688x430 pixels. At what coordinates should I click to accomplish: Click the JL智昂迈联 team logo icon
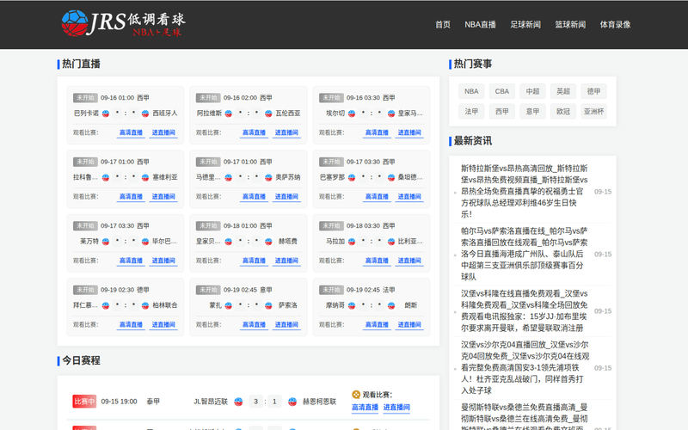coord(238,402)
